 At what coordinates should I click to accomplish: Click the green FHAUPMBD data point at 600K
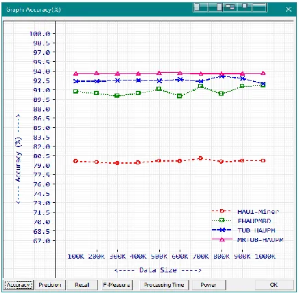pyautogui.click(x=180, y=96)
